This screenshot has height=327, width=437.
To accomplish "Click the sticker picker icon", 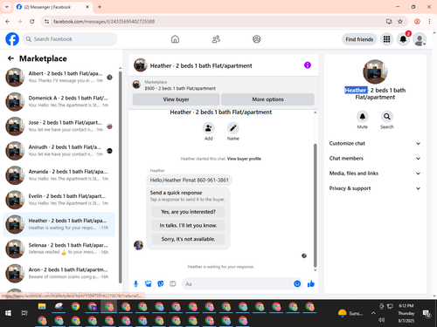I will [x=161, y=283].
